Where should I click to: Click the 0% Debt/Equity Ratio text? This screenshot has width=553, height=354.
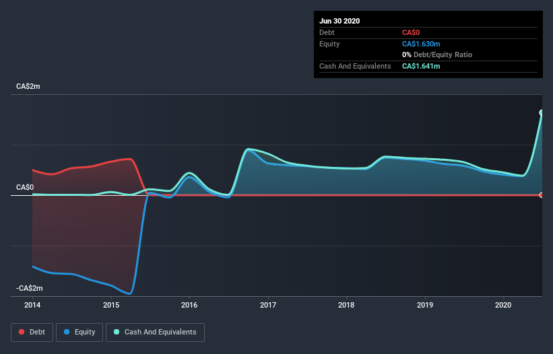click(437, 55)
